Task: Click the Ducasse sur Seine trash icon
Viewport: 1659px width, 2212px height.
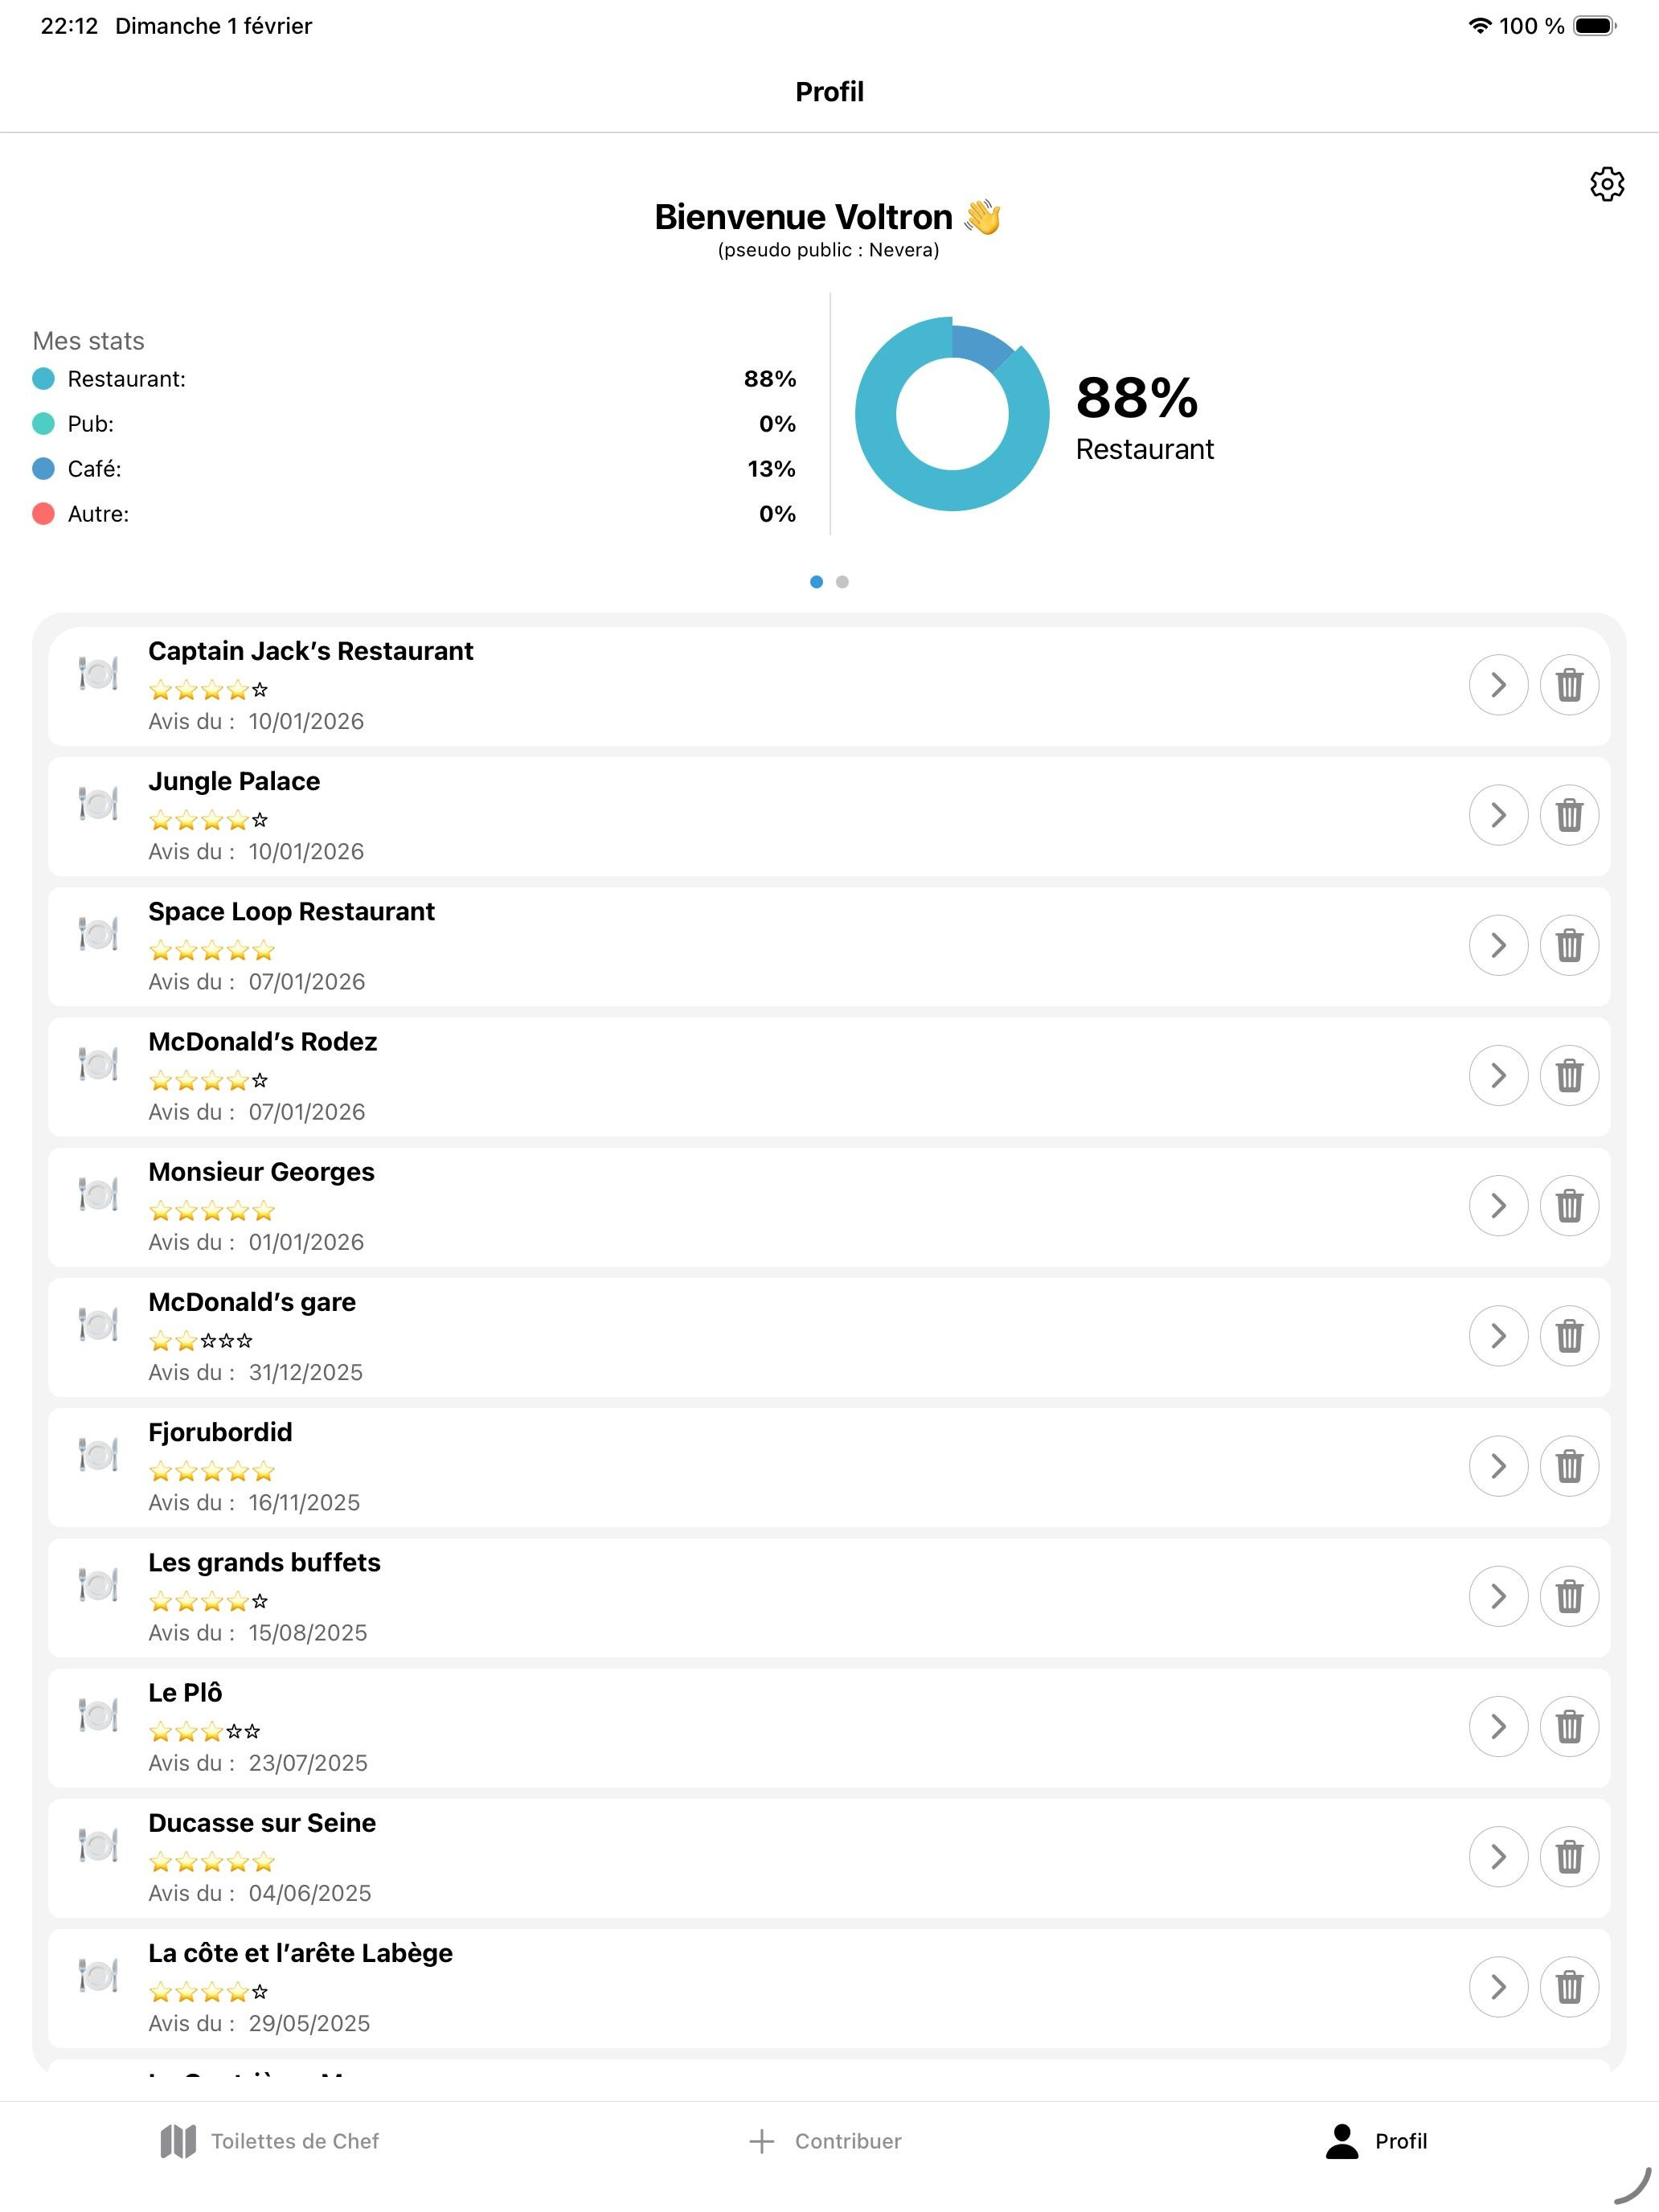Action: [1569, 1856]
